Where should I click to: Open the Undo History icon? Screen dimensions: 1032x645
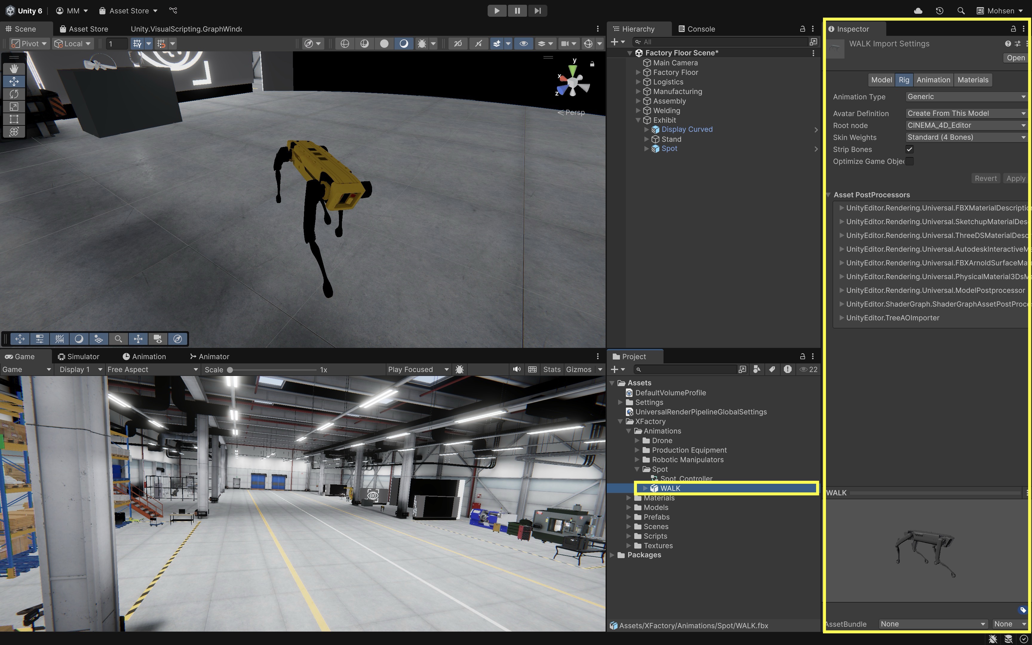tap(939, 11)
